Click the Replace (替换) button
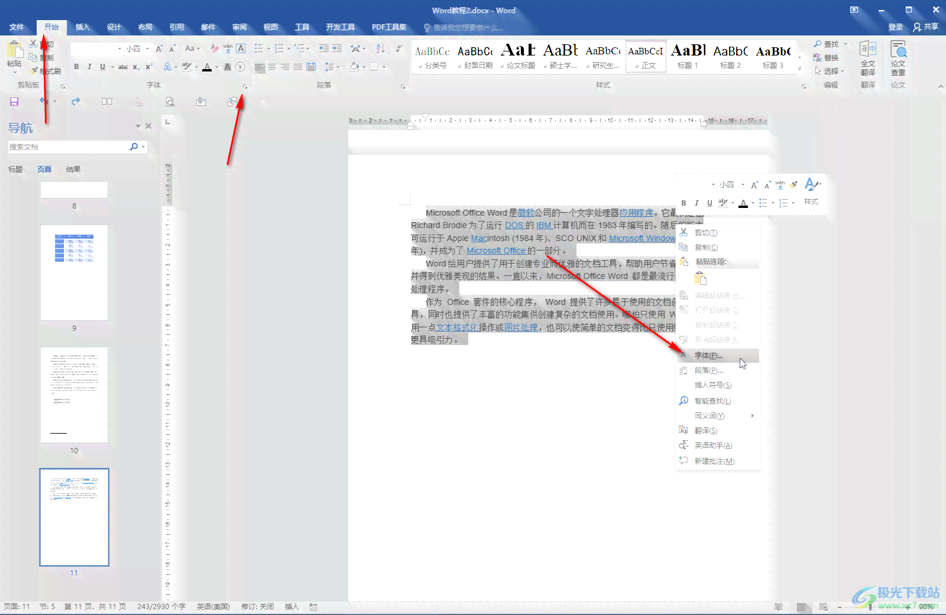 [826, 57]
